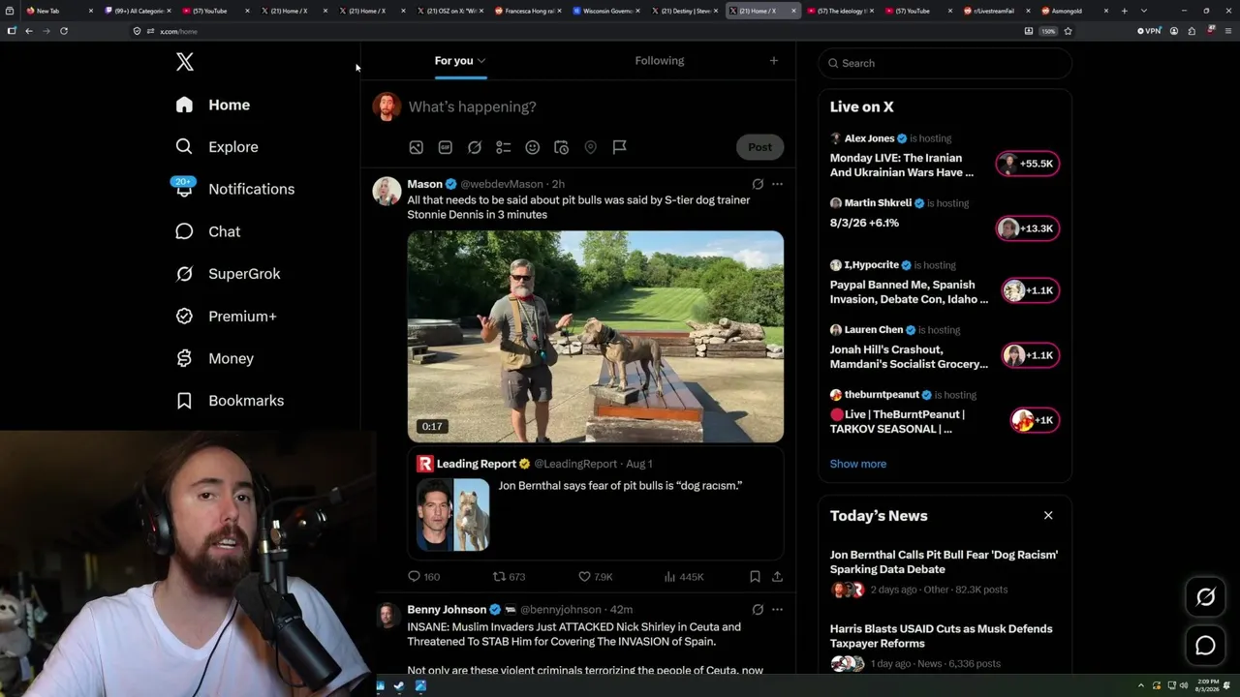Click the X search input field
Viewport: 1240px width, 697px height.
point(945,63)
